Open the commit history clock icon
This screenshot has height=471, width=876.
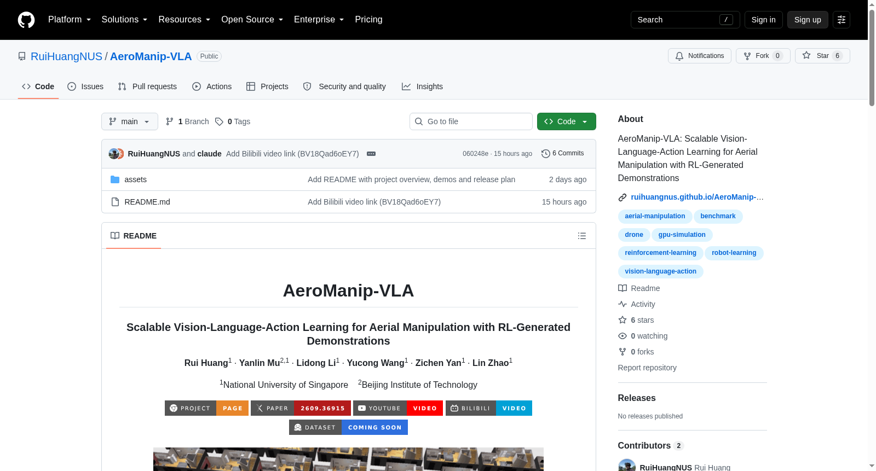click(x=545, y=154)
